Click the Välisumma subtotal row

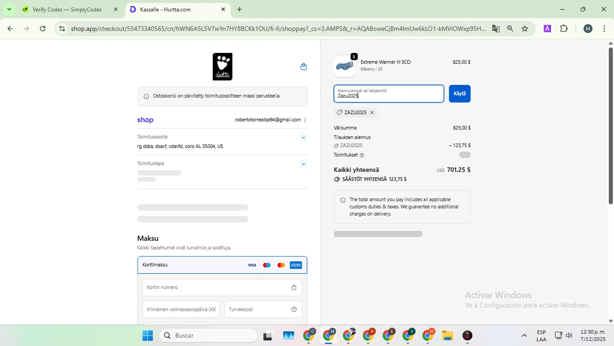coord(402,128)
